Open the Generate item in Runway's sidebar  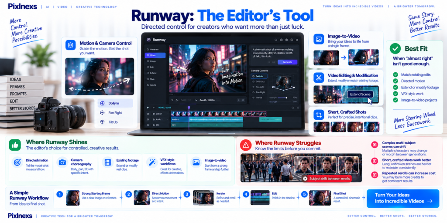click(x=155, y=50)
